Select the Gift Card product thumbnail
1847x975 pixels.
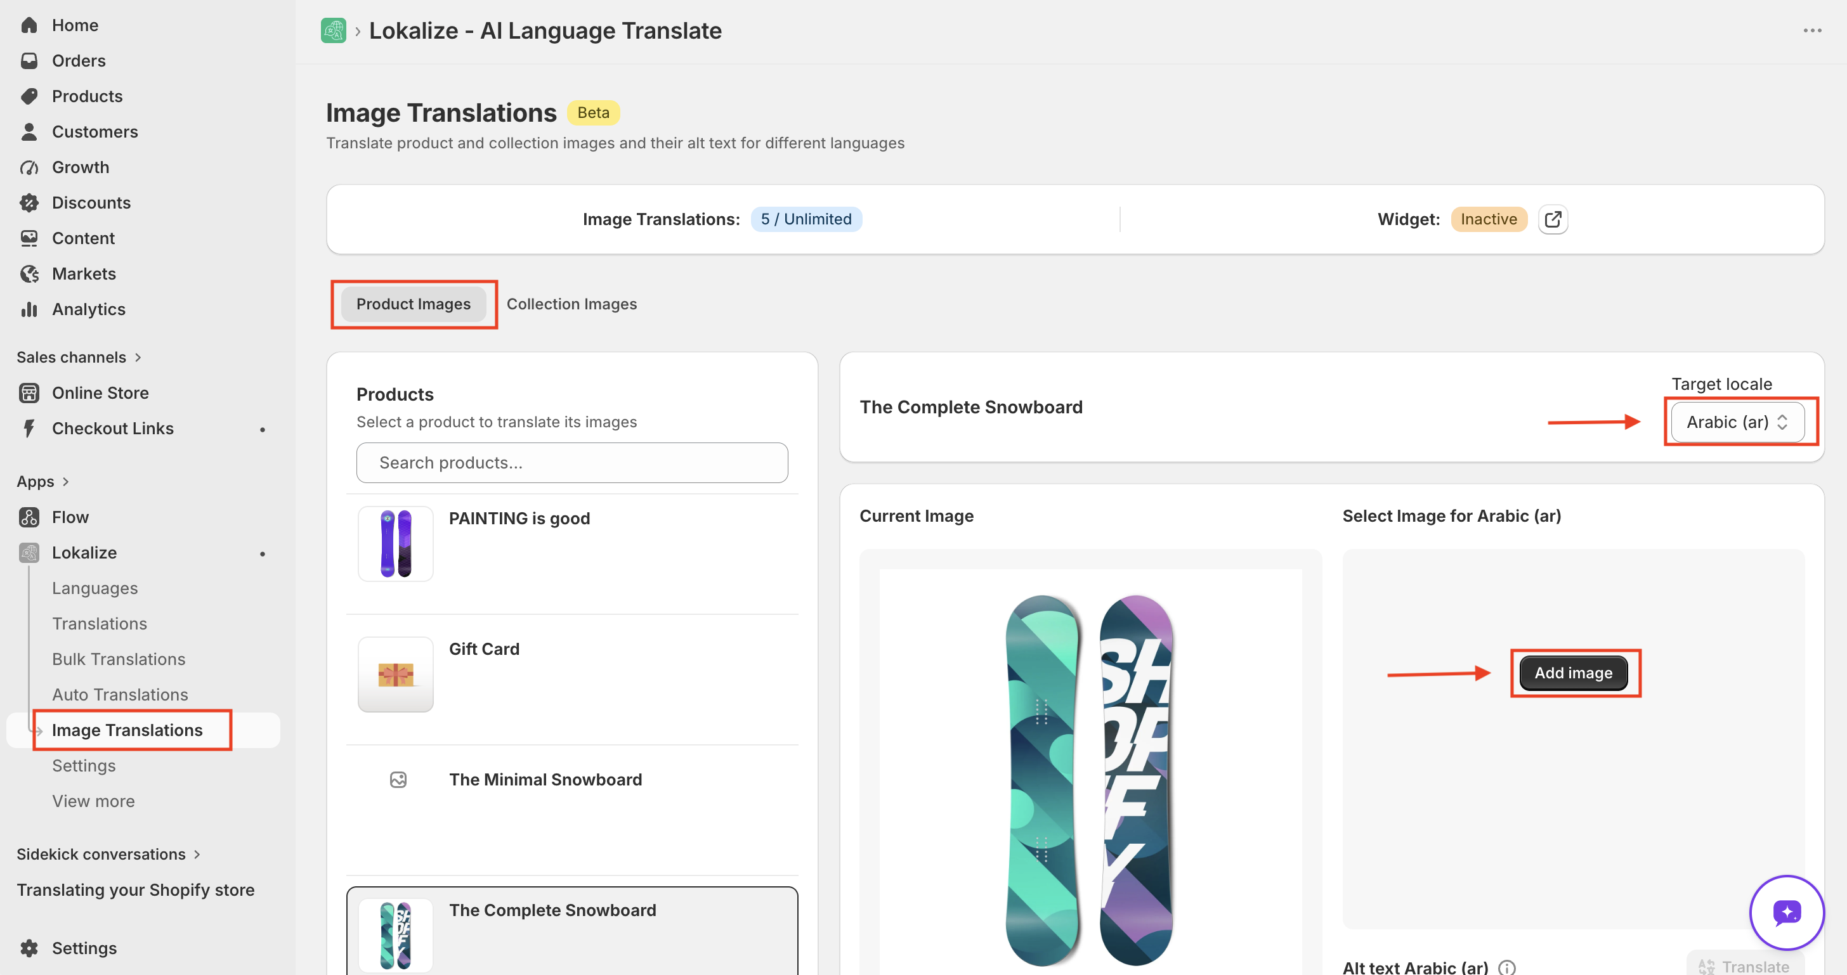[x=395, y=674]
